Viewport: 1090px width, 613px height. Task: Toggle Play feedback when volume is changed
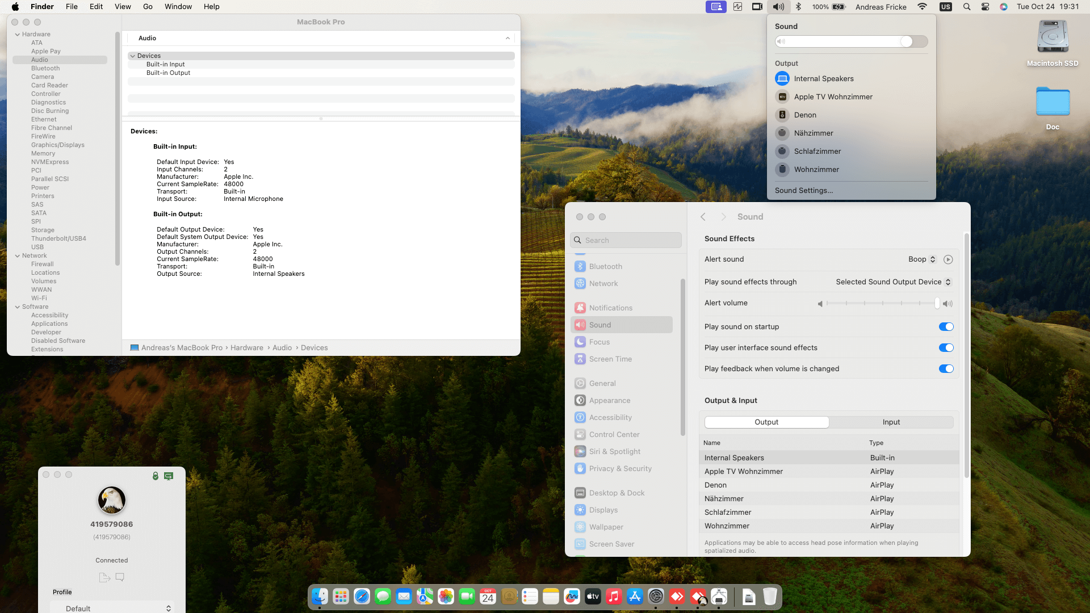coord(946,369)
